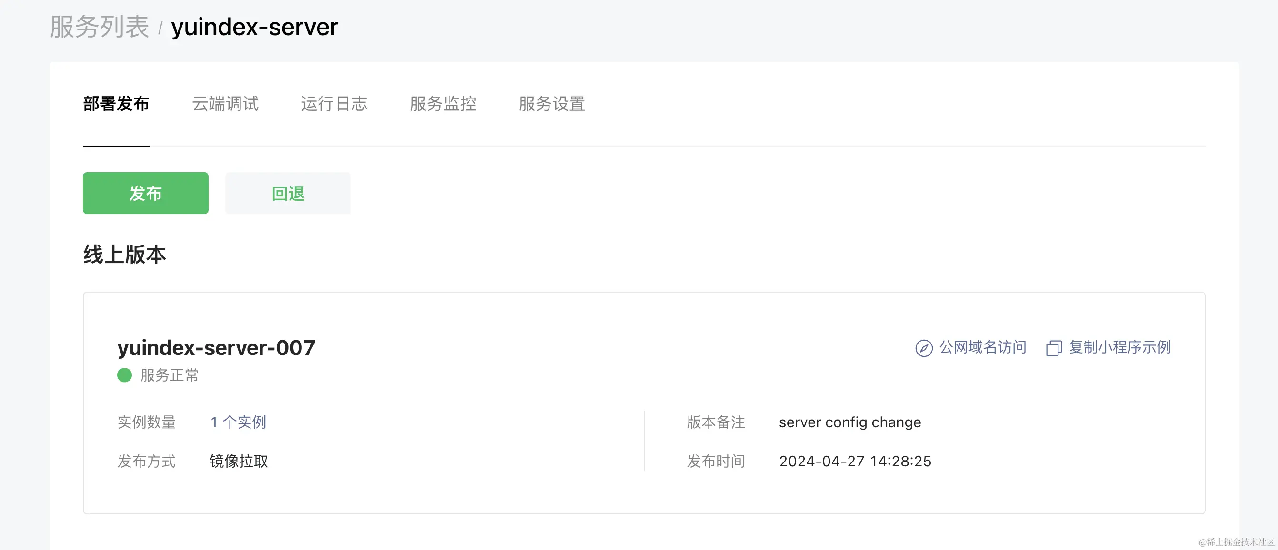Viewport: 1278px width, 550px height.
Task: Go back to 服务列表 breadcrumb
Action: (x=99, y=27)
